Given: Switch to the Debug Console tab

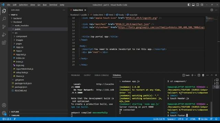Looking at the screenshot, I should point(101,75).
